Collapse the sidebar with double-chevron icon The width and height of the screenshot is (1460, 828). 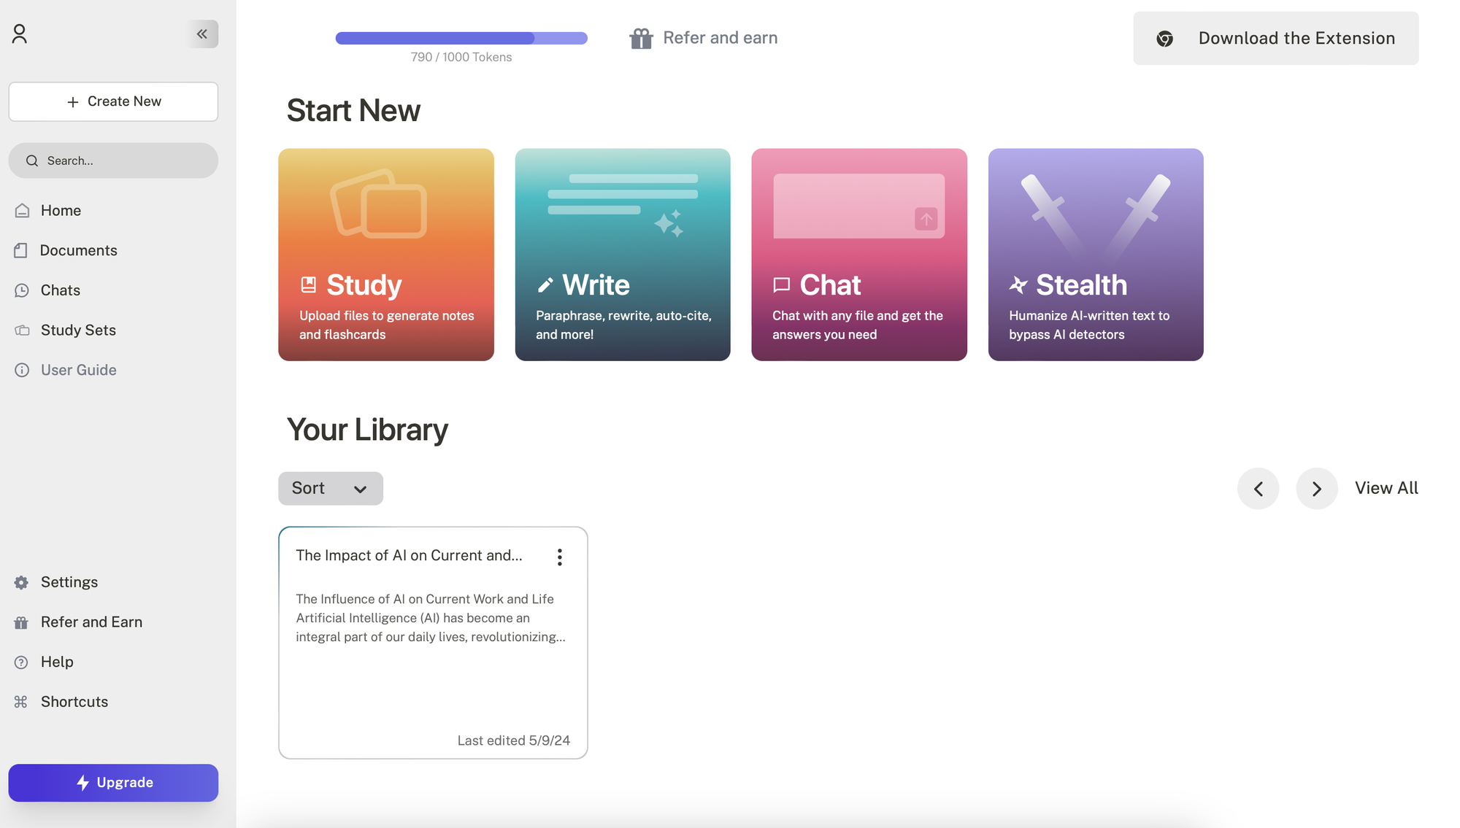[x=202, y=34]
